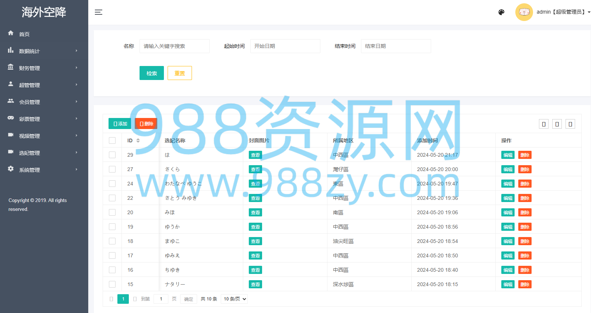Click the 所属地区 column header

pyautogui.click(x=343, y=140)
